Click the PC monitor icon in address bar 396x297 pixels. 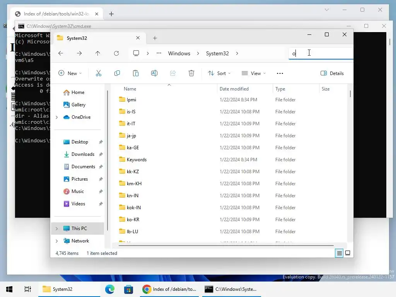[136, 53]
